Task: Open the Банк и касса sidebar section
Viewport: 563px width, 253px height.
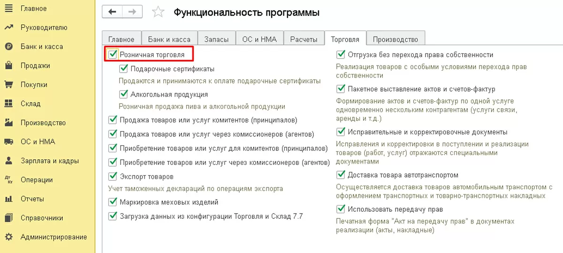Action: coord(42,46)
